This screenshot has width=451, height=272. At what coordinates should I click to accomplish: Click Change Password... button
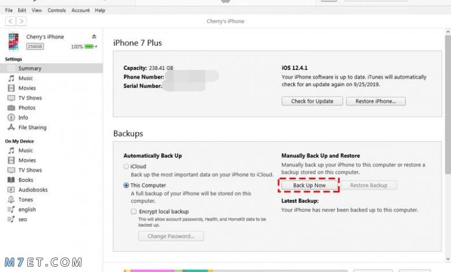[x=171, y=236]
